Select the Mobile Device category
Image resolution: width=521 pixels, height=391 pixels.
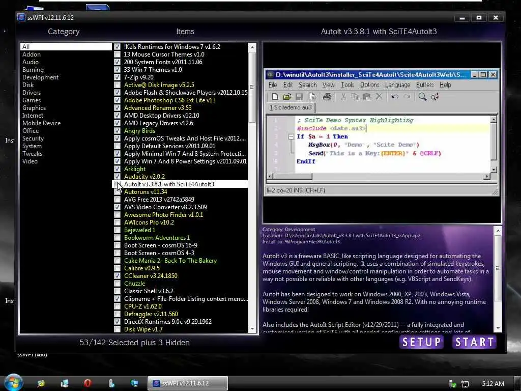coord(66,123)
